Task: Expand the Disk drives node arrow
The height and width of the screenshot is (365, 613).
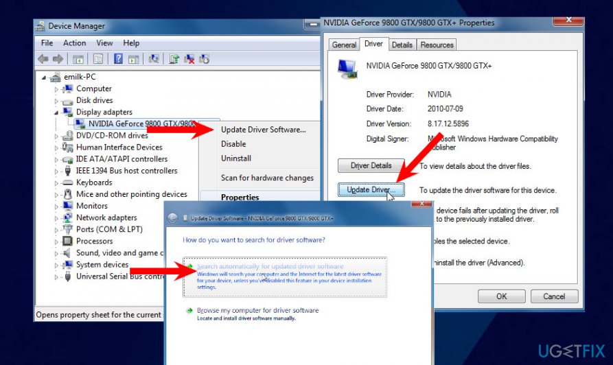Action: coord(56,101)
